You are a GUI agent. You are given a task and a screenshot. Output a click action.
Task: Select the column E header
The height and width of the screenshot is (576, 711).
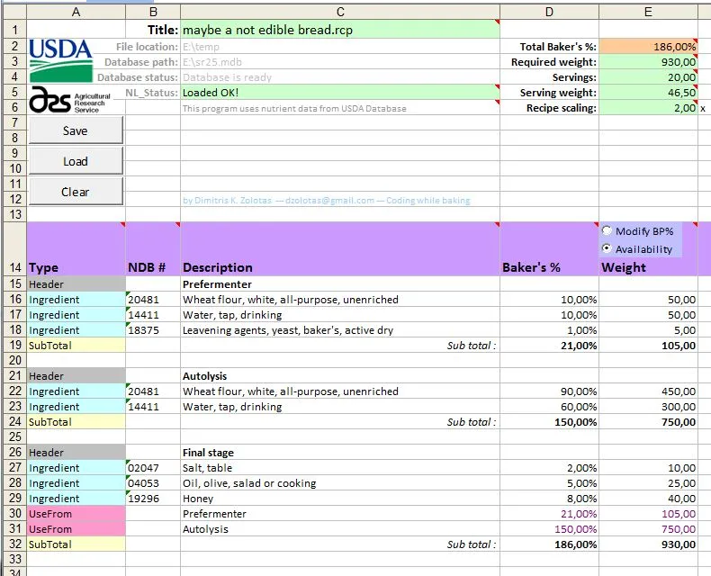point(648,12)
